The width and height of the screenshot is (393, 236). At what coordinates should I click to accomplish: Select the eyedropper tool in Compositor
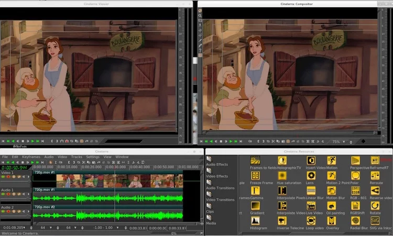[x=200, y=46]
